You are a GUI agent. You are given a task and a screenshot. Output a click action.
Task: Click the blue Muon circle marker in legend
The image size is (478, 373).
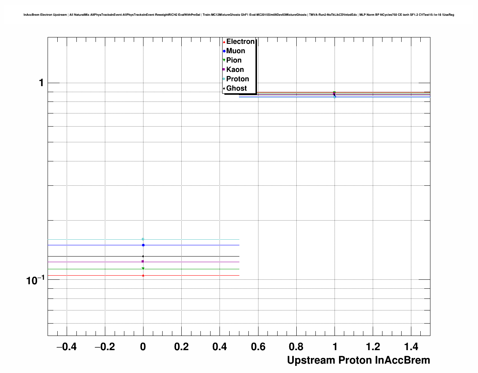click(224, 51)
